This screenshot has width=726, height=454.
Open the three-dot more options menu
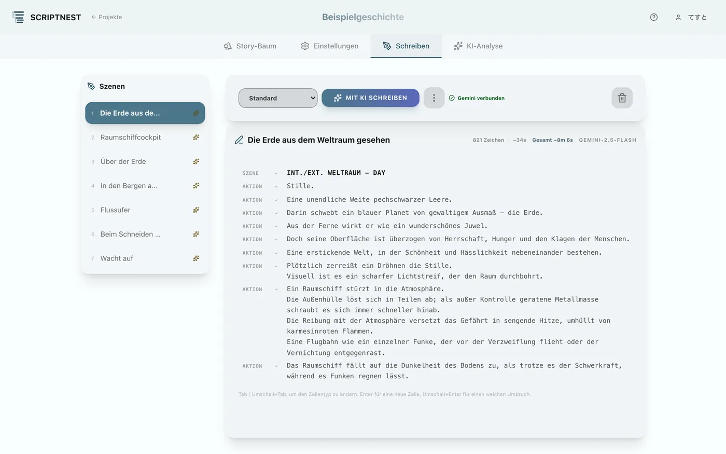point(434,98)
